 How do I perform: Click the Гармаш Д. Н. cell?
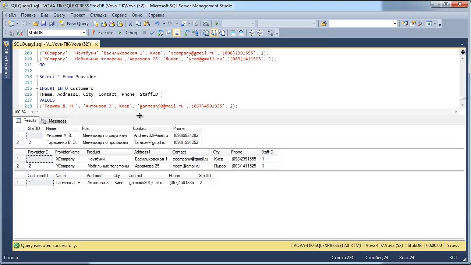[69, 183]
